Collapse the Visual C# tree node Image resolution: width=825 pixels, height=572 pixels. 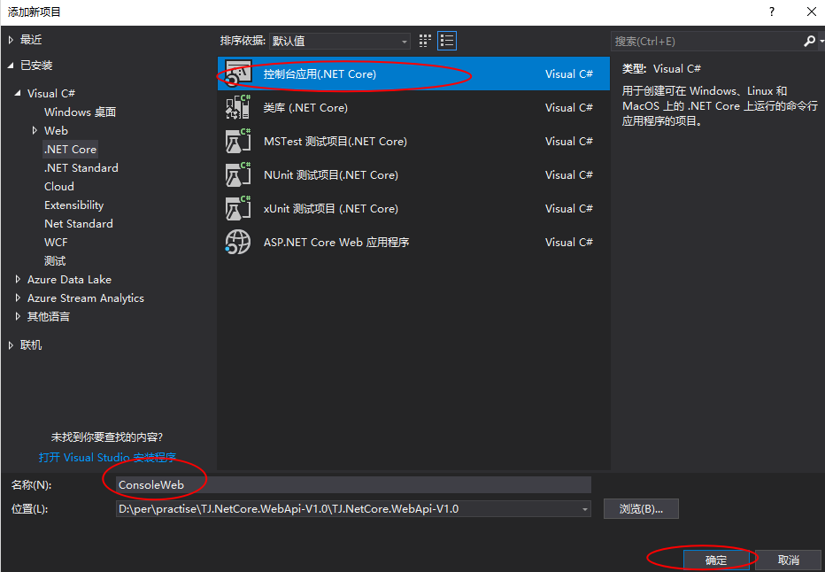pos(18,93)
